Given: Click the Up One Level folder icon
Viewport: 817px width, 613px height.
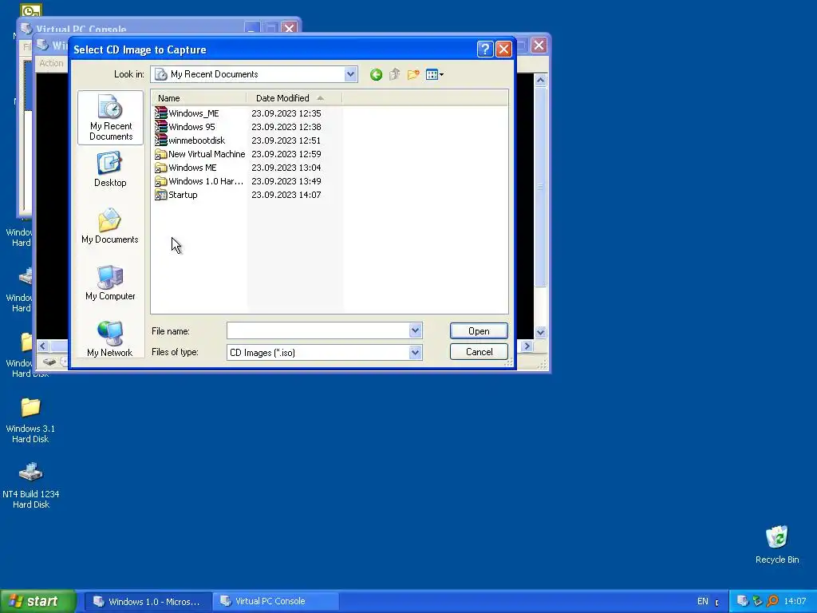Looking at the screenshot, I should [394, 74].
